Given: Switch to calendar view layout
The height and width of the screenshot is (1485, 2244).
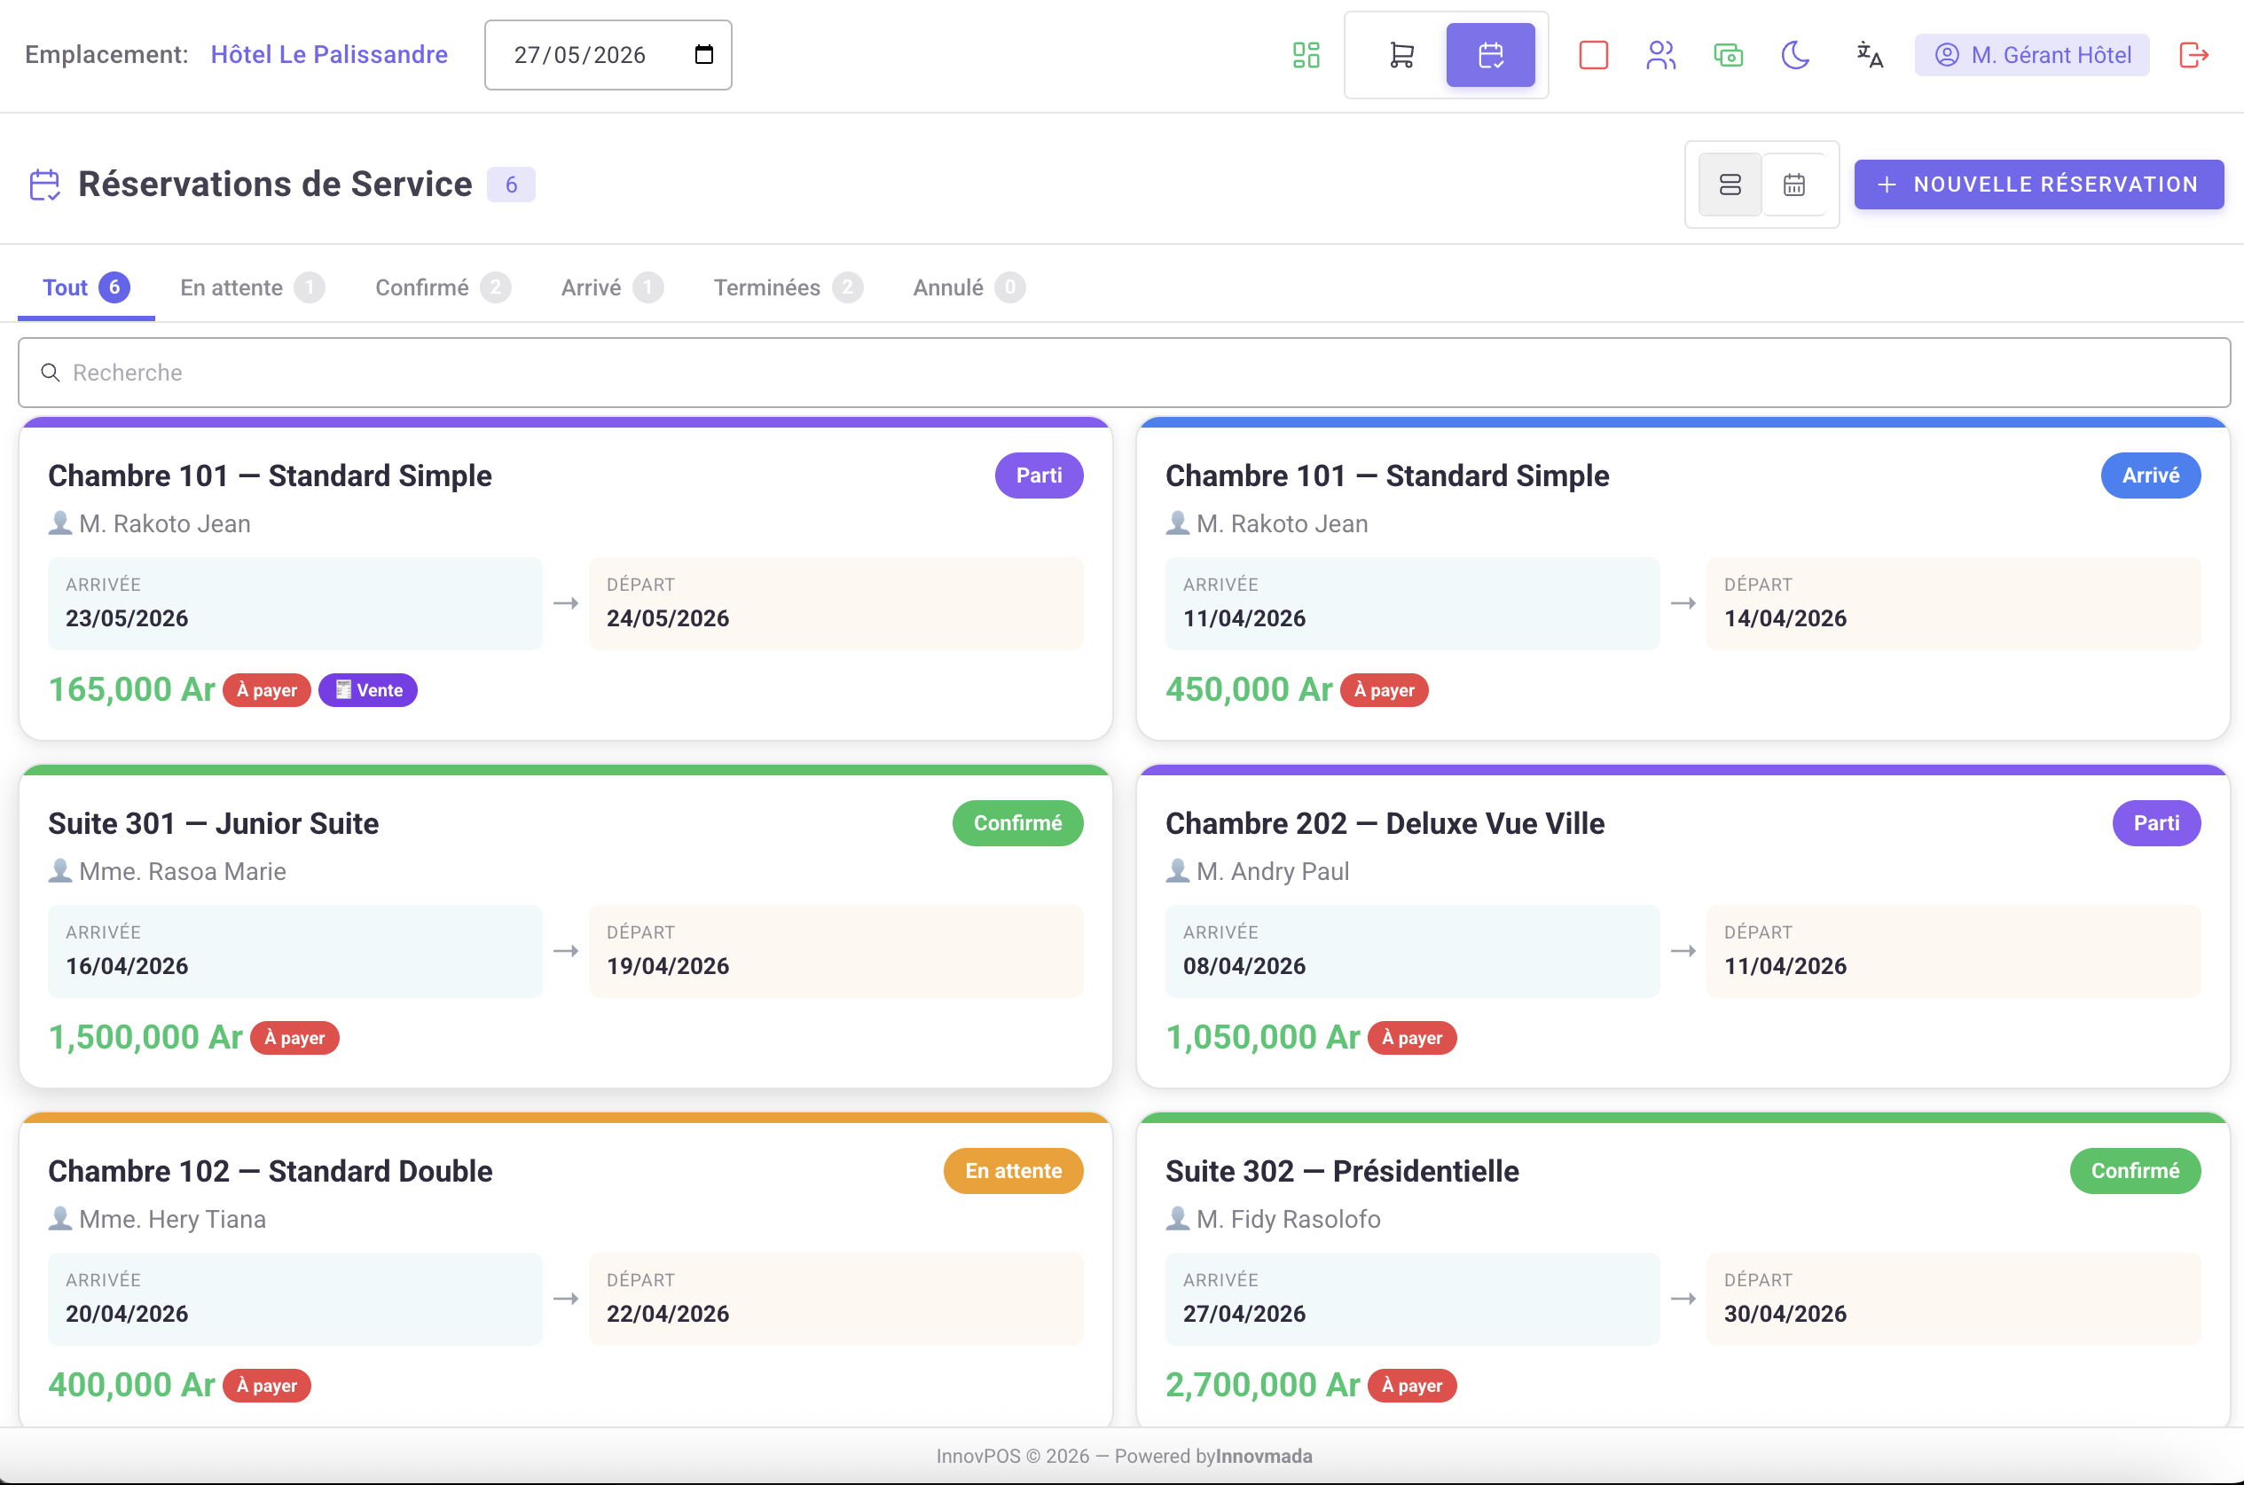Looking at the screenshot, I should click(1793, 185).
